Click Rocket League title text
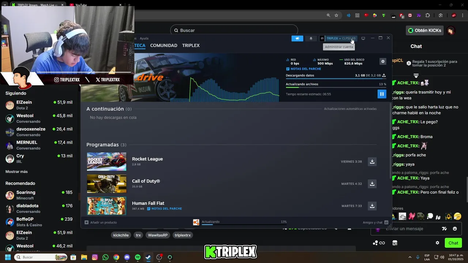 click(x=147, y=159)
